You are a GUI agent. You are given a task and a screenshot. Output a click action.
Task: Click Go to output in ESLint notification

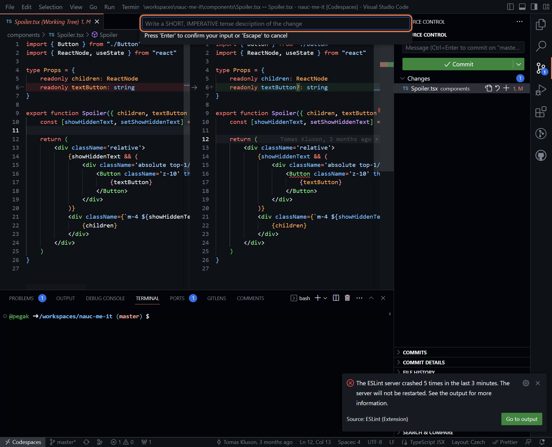[x=522, y=419]
